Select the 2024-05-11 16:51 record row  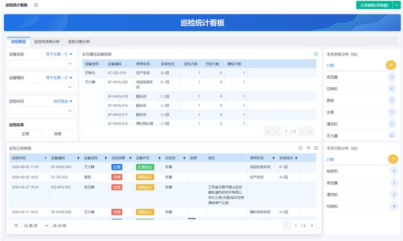162,212
